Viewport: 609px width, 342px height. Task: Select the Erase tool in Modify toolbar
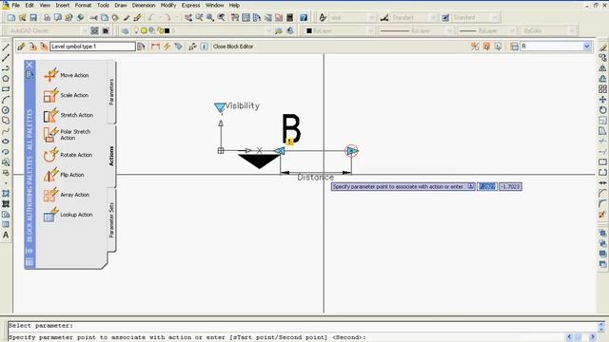pyautogui.click(x=602, y=47)
